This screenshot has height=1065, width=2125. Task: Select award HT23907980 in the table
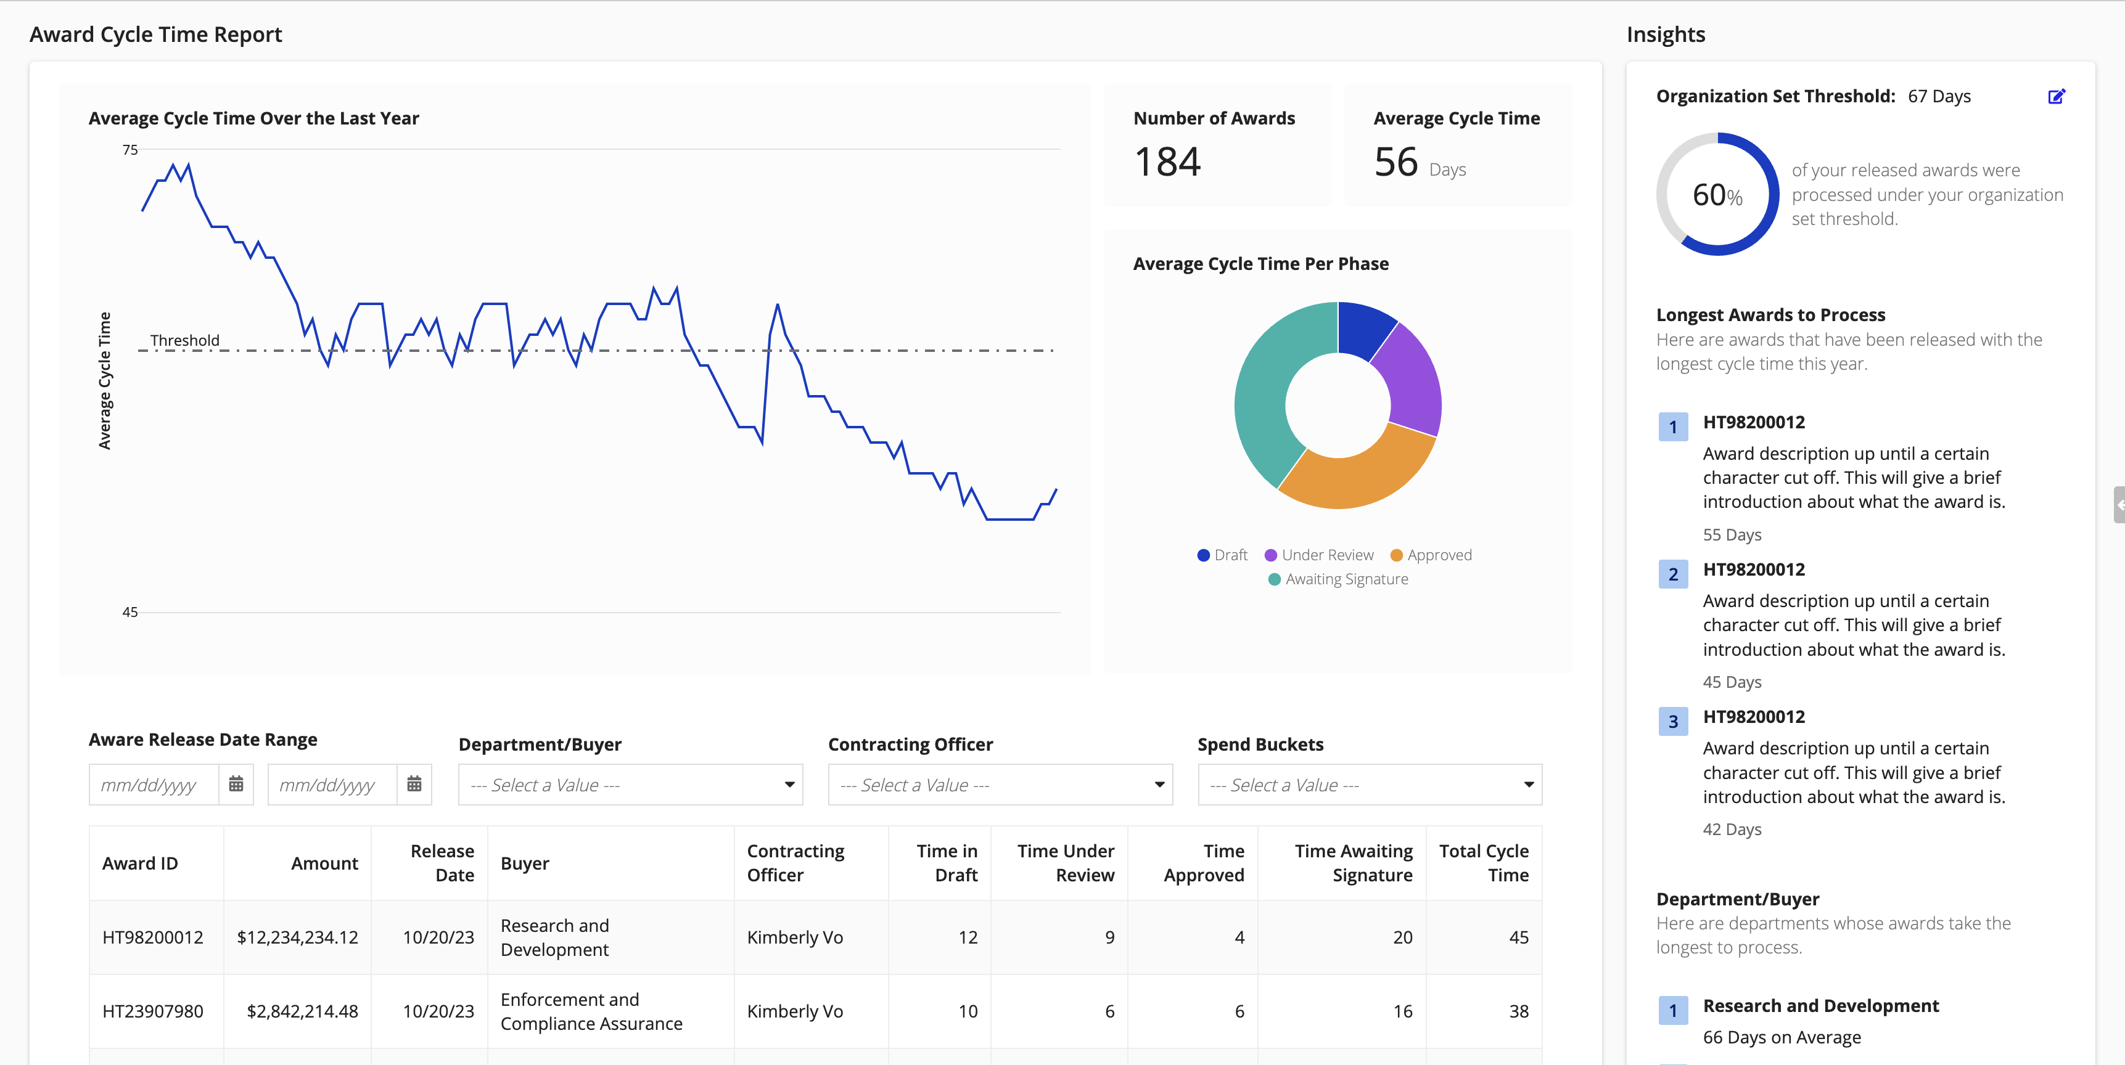tap(152, 1011)
